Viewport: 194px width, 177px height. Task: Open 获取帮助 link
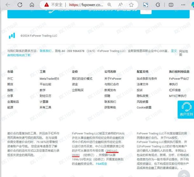(x=110, y=107)
